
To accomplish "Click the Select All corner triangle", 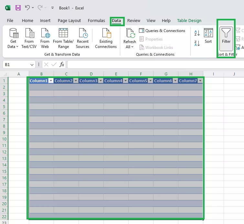I will point(5,74).
